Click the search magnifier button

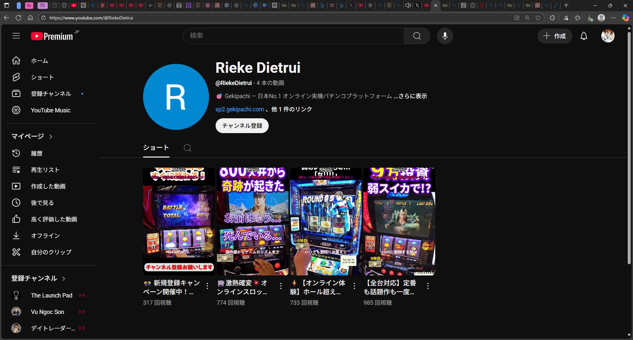[417, 36]
